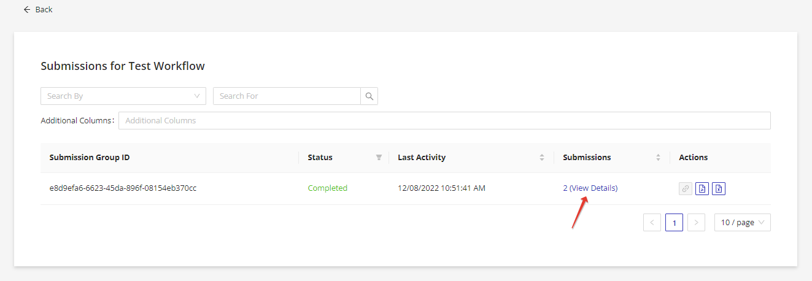Click the search magnifier button
This screenshot has width=812, height=281.
(x=369, y=96)
